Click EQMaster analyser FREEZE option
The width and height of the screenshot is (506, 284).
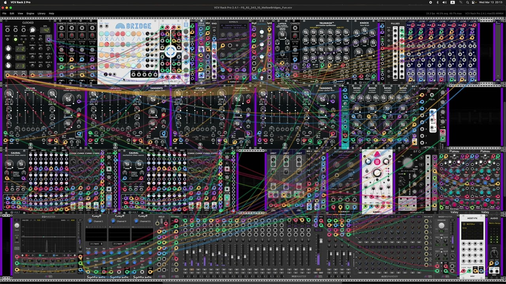pos(43,220)
